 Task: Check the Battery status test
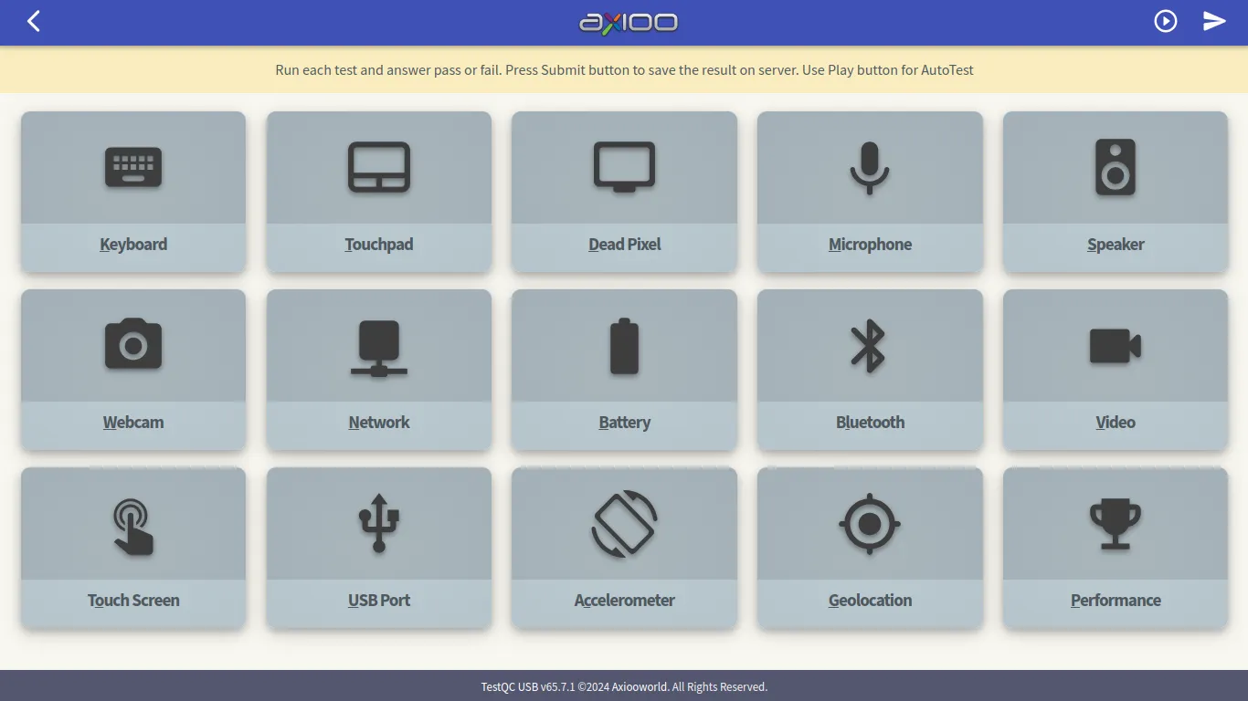[x=624, y=370]
